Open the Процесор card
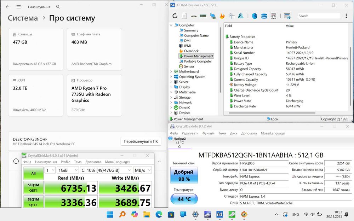Screen dimensions: 354x221 tap(95, 95)
